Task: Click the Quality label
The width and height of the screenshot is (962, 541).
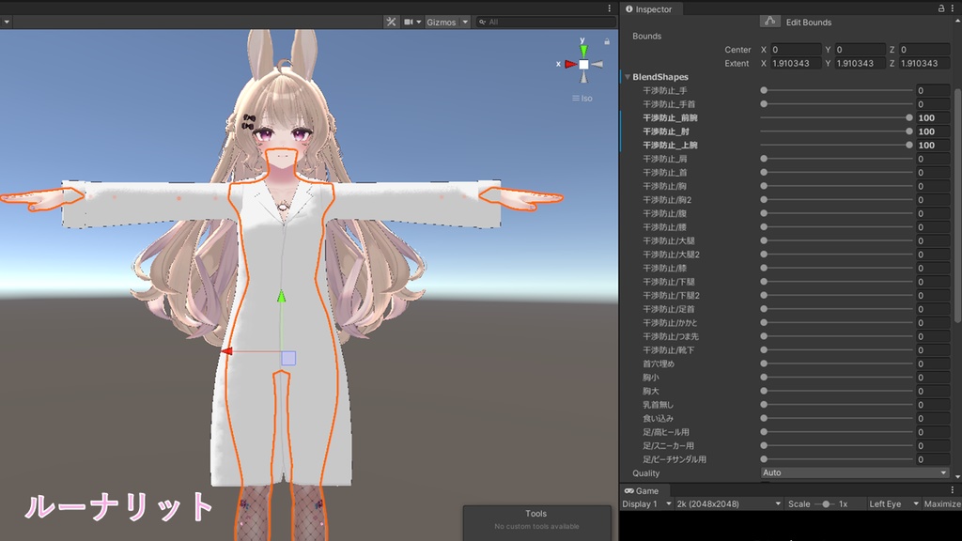Action: (x=646, y=473)
